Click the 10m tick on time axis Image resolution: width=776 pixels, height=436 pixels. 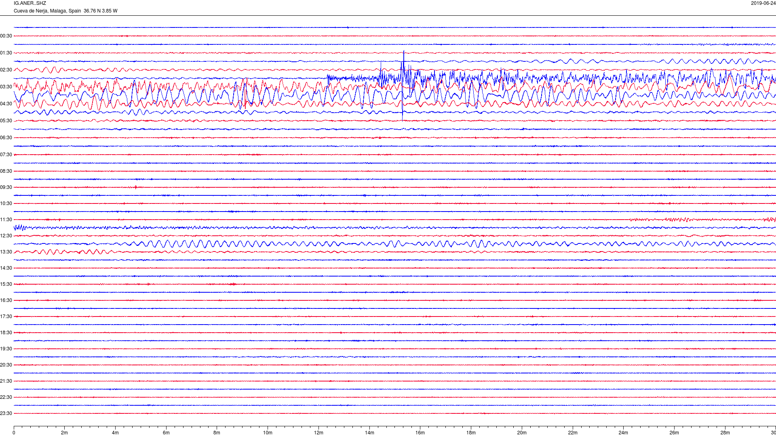tap(268, 433)
